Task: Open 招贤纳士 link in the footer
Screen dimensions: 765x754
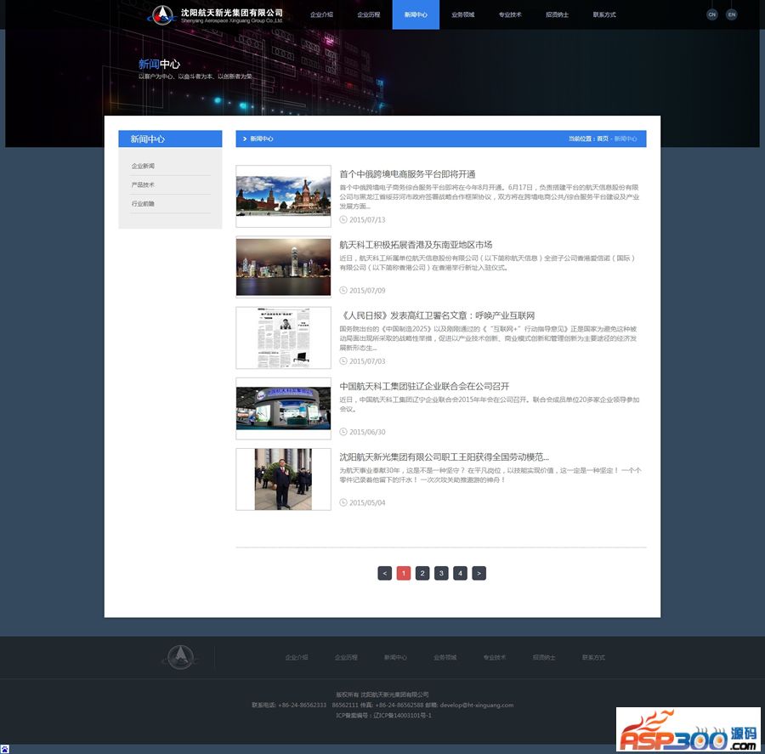Action: click(x=544, y=657)
